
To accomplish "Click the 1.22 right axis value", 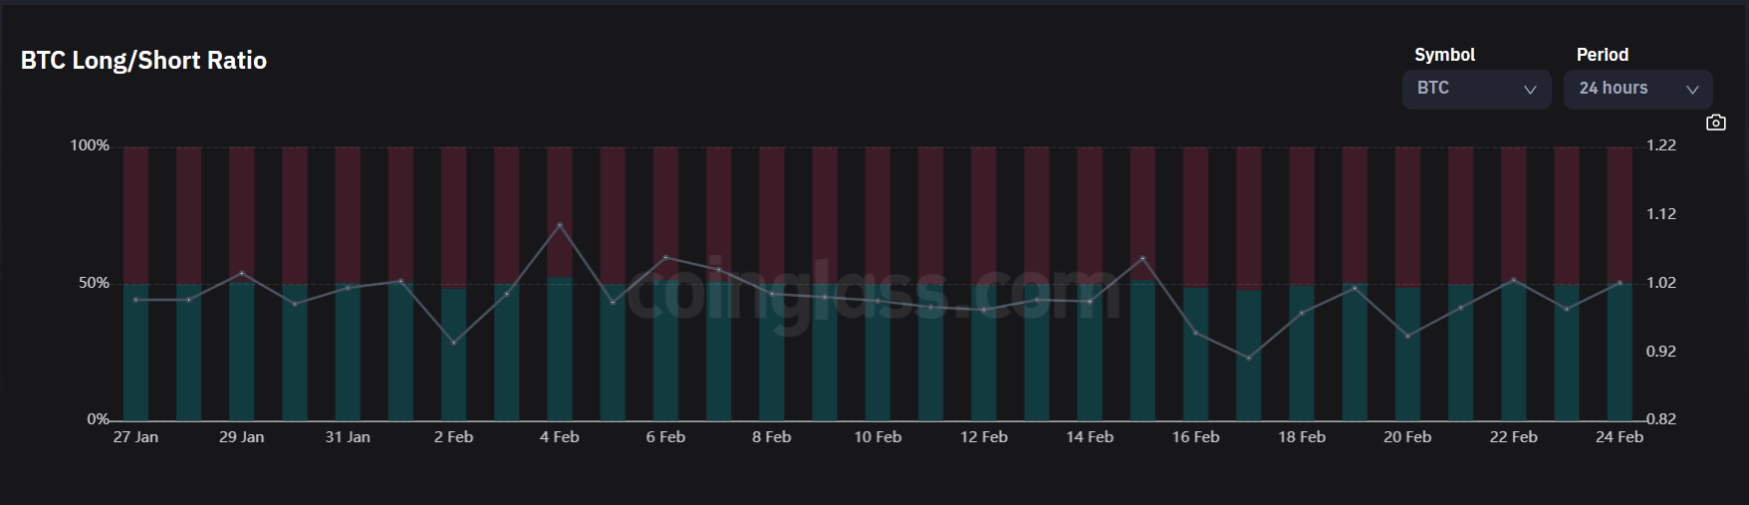I will (1661, 145).
